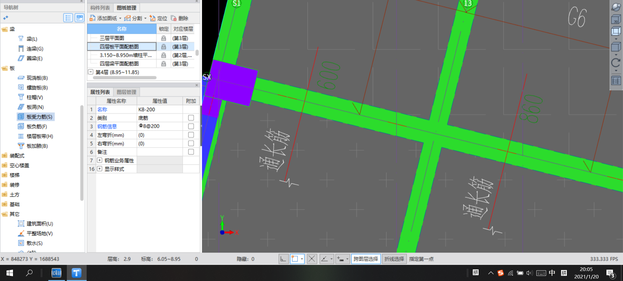Click the drawing list horizontal scrollbar

click(125, 78)
